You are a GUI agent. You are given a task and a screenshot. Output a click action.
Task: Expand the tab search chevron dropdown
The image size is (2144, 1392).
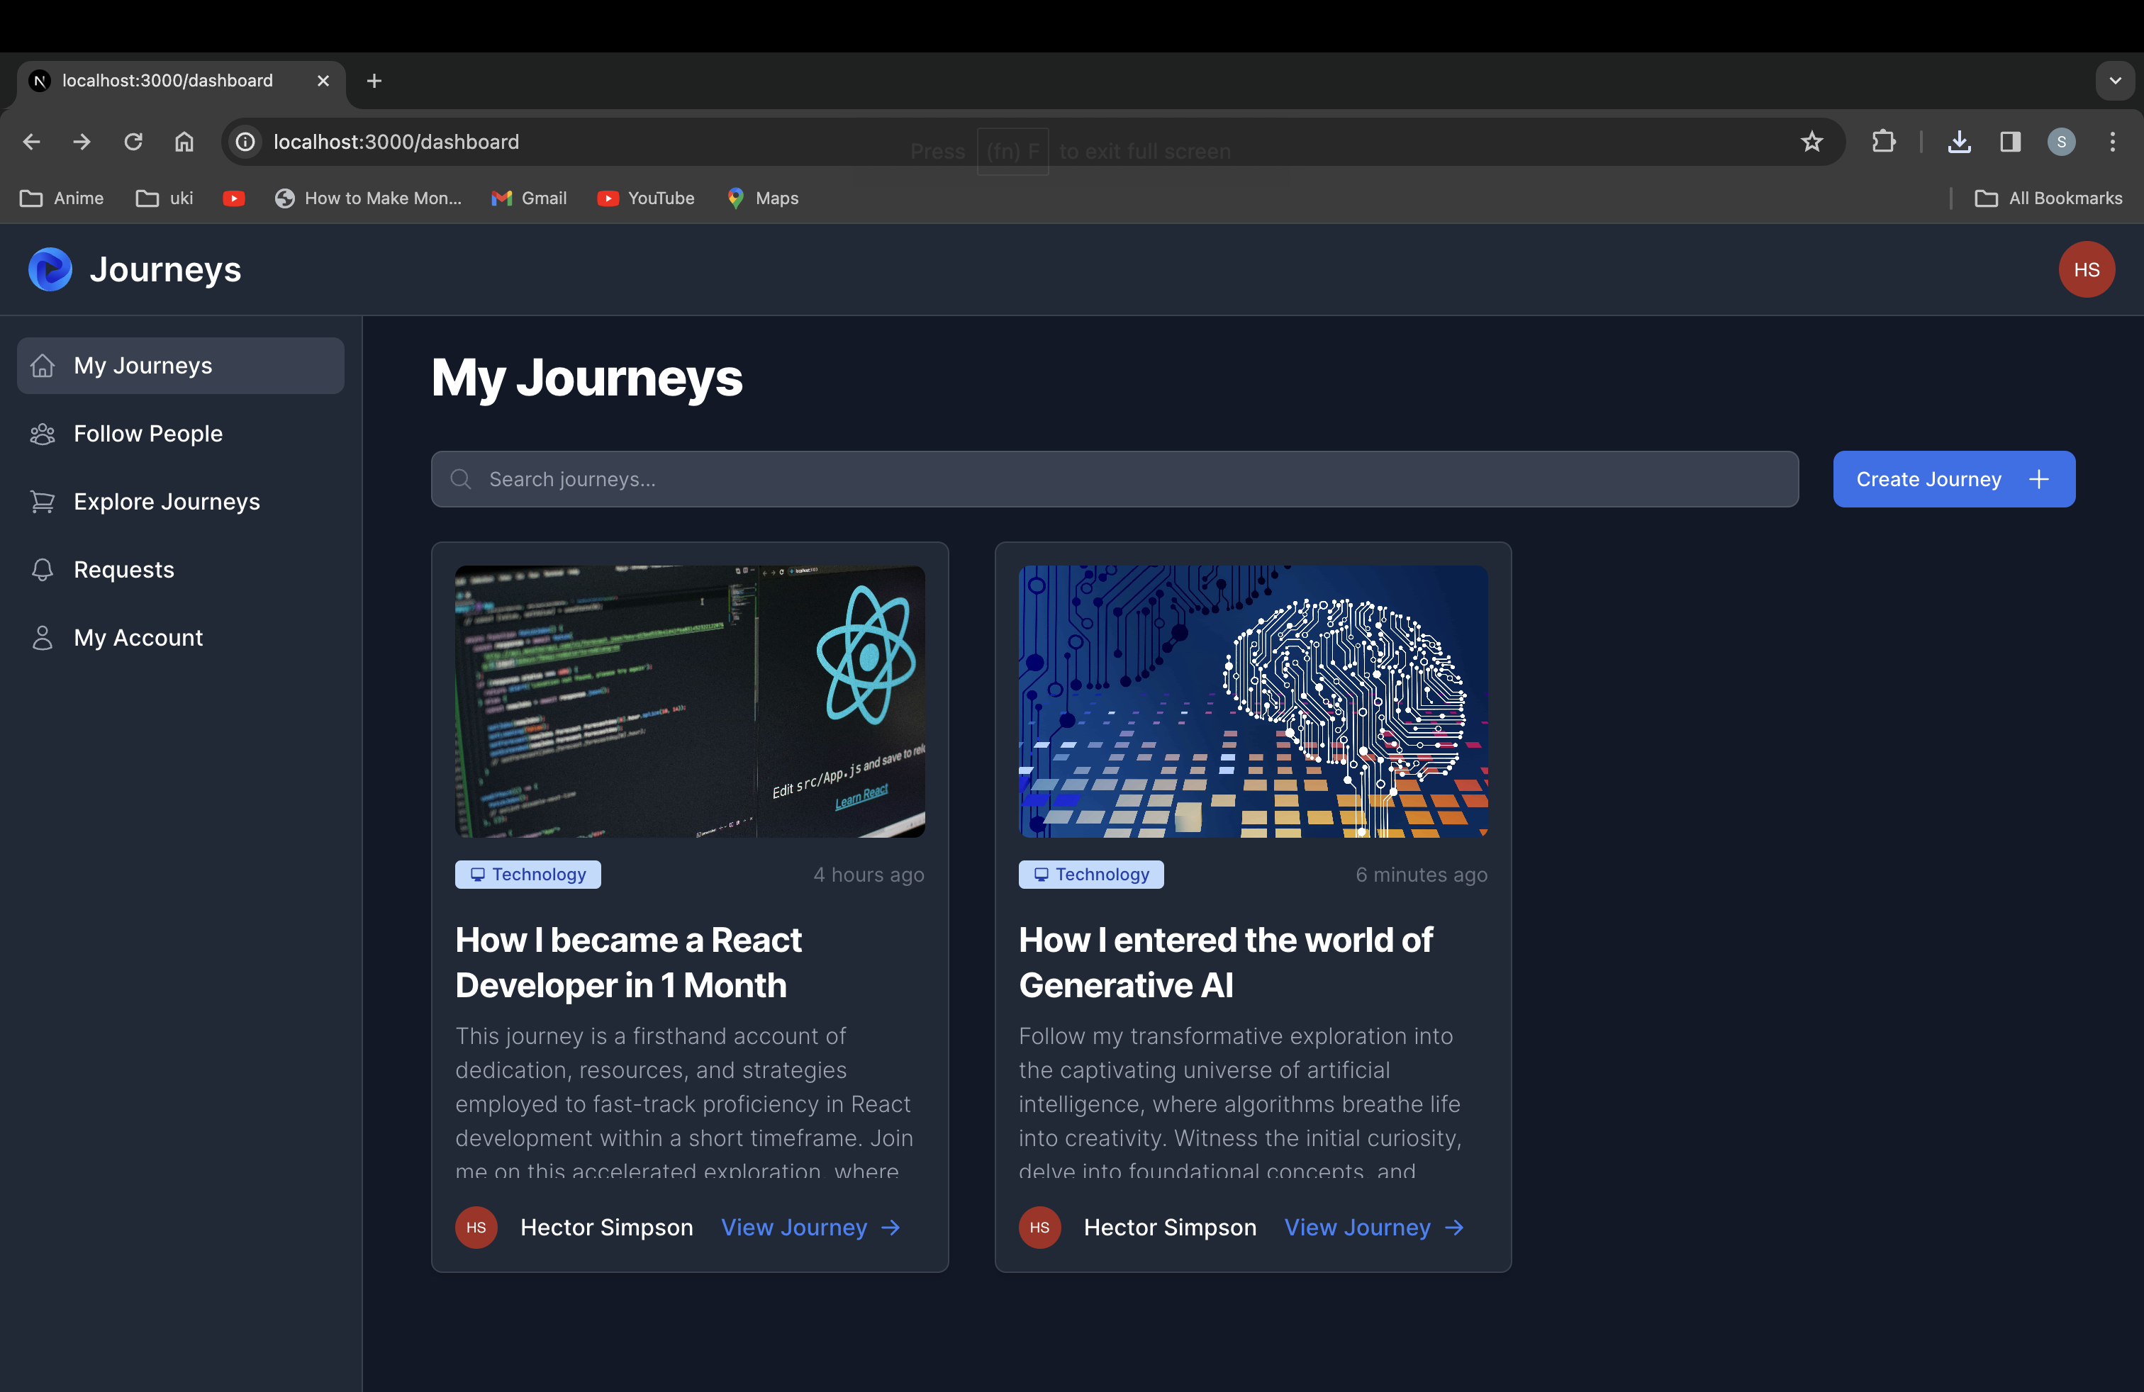2114,81
